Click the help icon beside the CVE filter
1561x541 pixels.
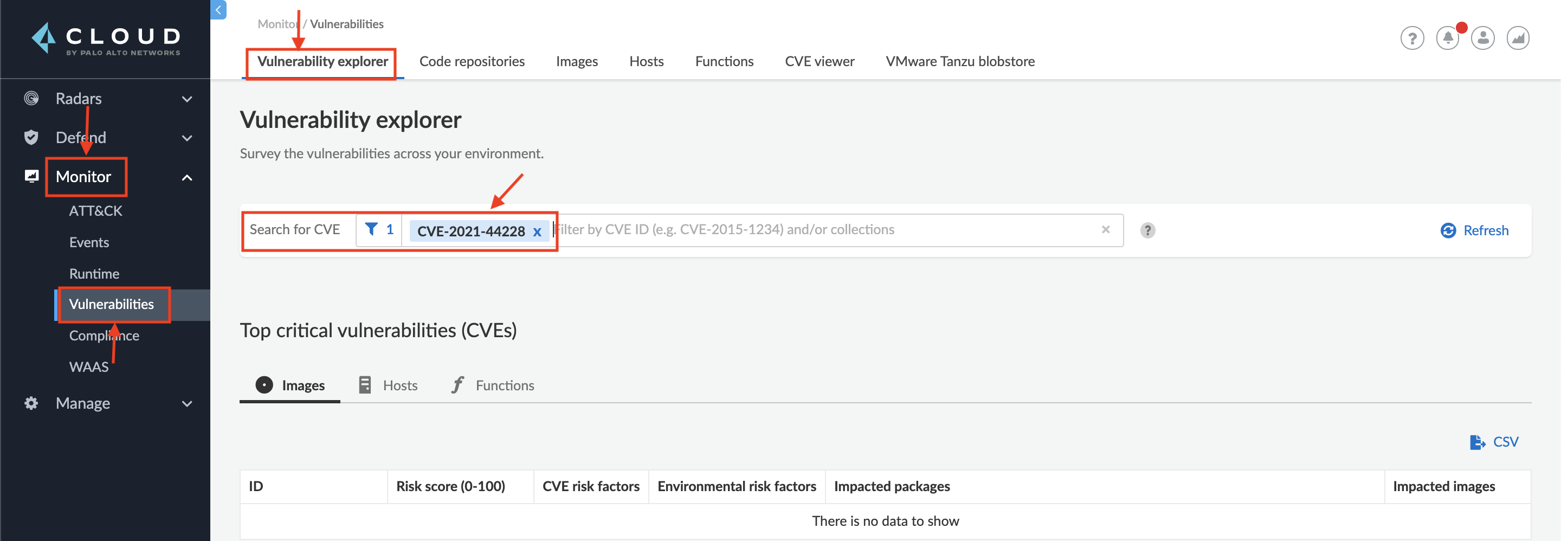pos(1147,230)
